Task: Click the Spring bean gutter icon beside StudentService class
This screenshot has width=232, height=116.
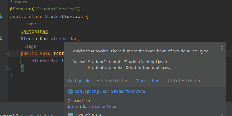Action: pyautogui.click(x=1, y=16)
